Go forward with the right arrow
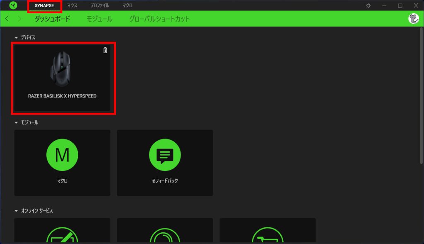 19,19
